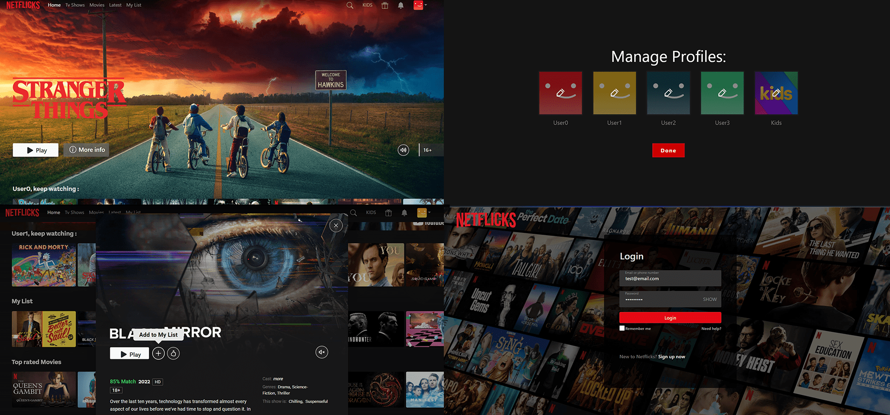Close the Black Mirror details modal
This screenshot has width=890, height=415.
click(x=336, y=226)
